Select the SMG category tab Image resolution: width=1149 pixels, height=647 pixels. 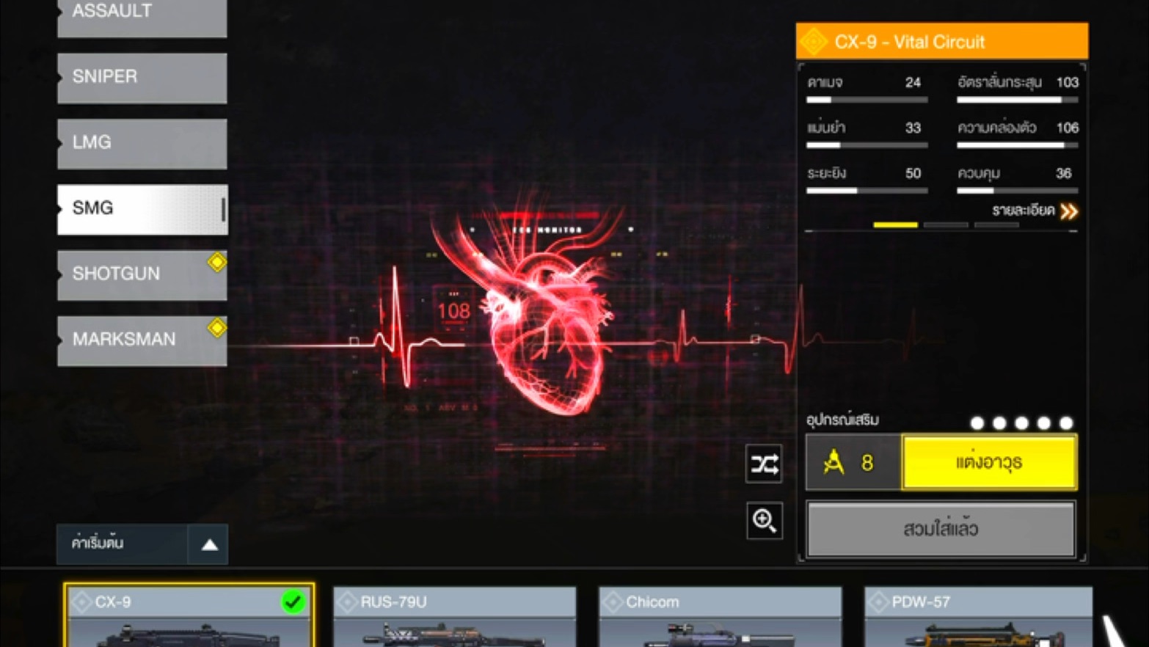click(142, 209)
